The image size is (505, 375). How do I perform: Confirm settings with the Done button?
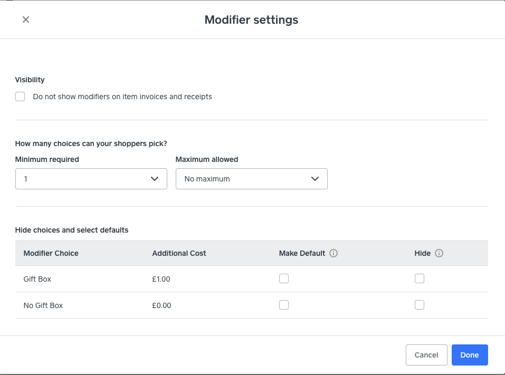pyautogui.click(x=470, y=355)
